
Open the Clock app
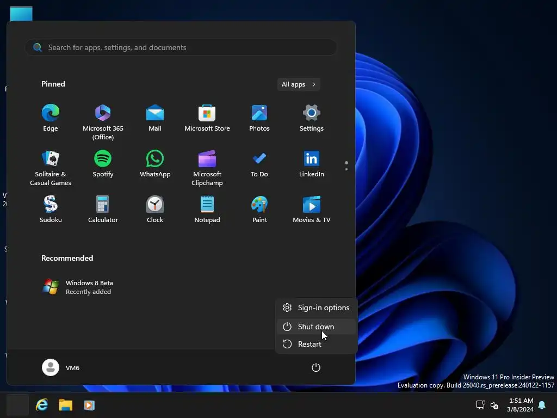pos(155,210)
